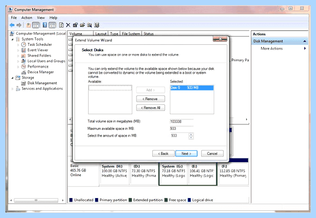Sort by the Volume column header
The height and width of the screenshot is (218, 316).
click(81, 34)
